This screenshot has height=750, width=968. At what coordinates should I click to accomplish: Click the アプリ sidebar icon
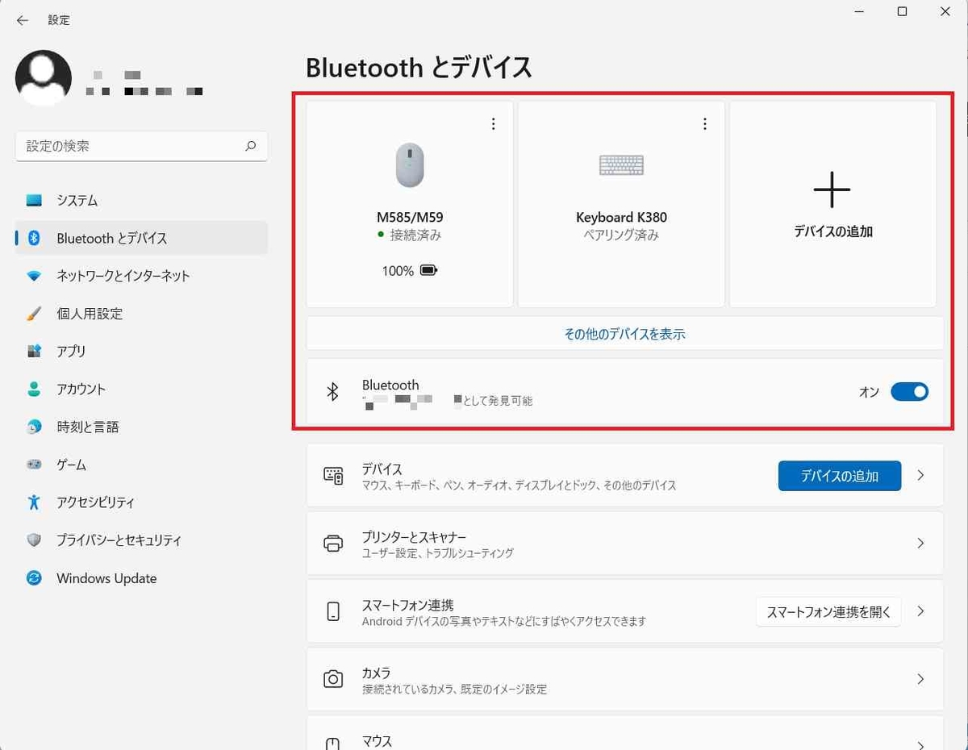click(34, 351)
